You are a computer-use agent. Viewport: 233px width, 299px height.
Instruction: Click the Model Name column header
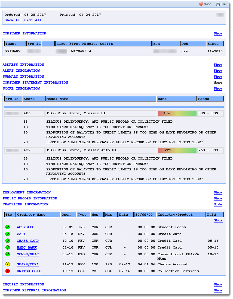101,99
